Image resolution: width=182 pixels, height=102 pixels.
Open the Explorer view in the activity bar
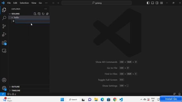coord(4,10)
